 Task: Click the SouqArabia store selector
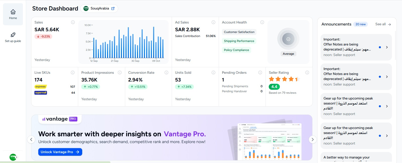99,8
